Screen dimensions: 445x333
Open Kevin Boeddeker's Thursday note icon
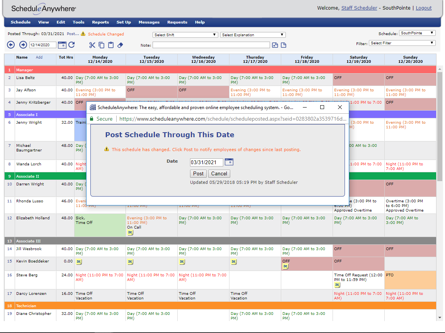point(234,262)
